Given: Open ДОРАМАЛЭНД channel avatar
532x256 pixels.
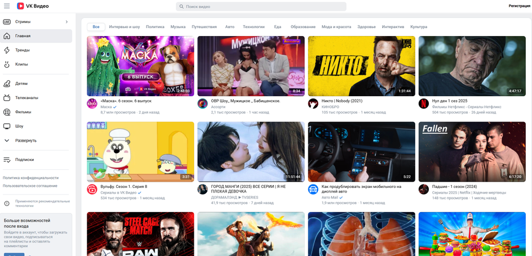Looking at the screenshot, I should [202, 189].
